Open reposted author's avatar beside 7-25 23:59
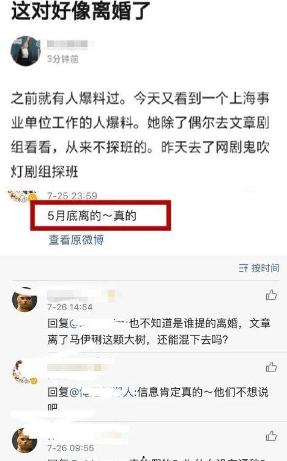287x461 pixels. coord(23,196)
